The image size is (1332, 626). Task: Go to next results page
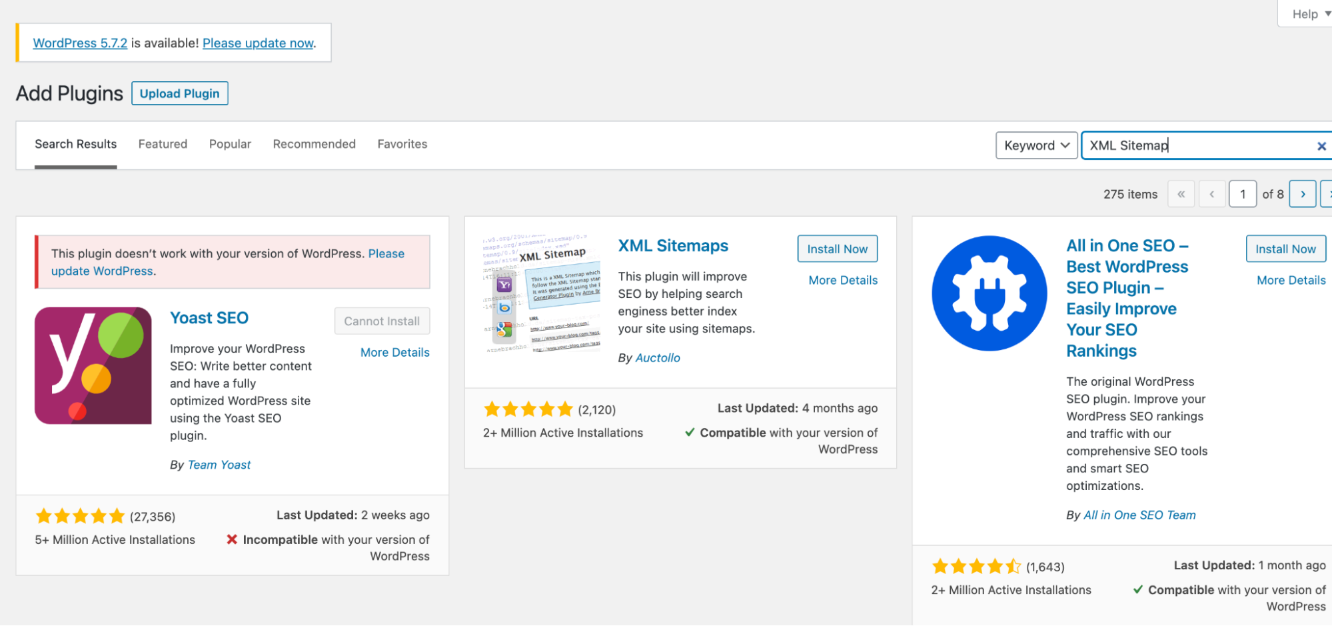point(1303,194)
